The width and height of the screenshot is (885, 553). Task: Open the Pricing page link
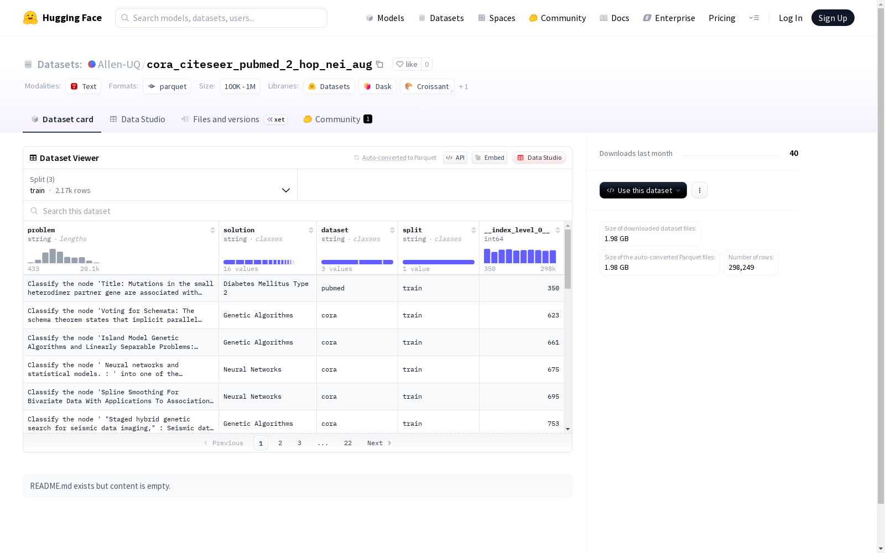tap(722, 18)
